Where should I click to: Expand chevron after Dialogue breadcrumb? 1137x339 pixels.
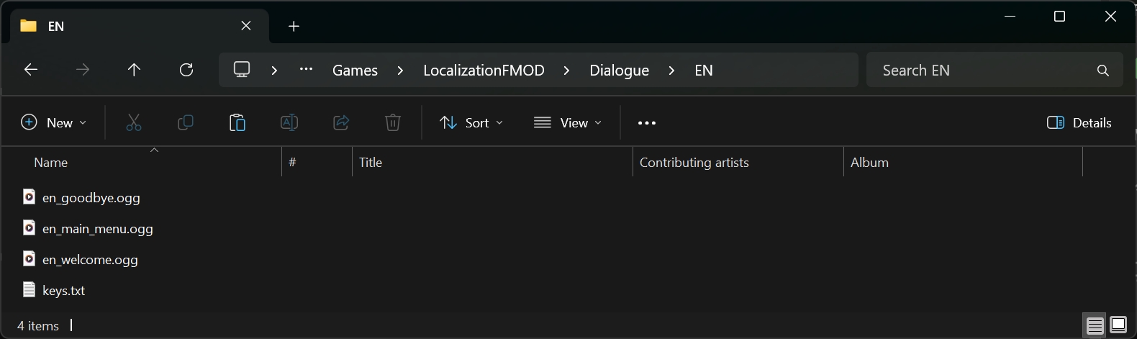(x=671, y=71)
